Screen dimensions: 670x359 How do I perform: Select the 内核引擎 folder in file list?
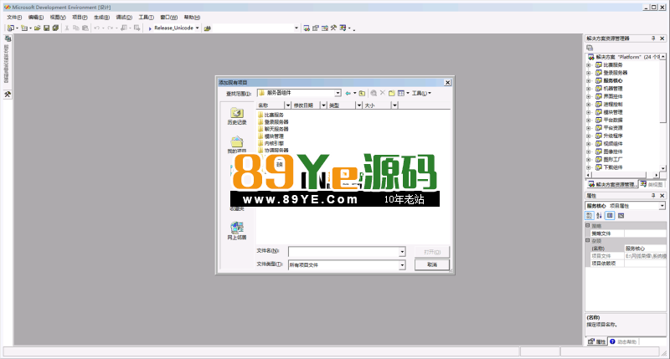point(271,143)
